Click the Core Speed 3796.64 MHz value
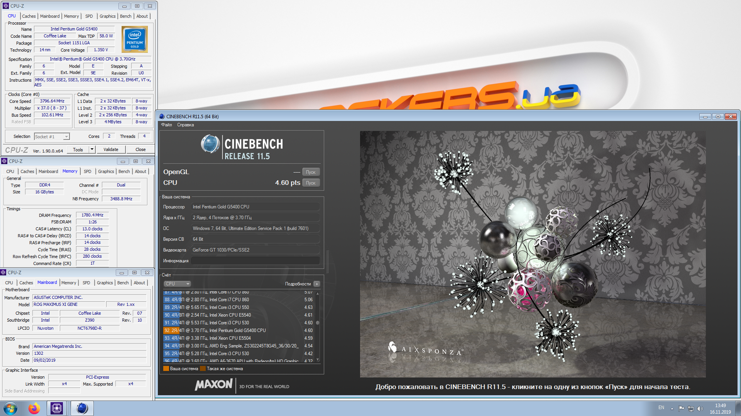 (x=52, y=101)
